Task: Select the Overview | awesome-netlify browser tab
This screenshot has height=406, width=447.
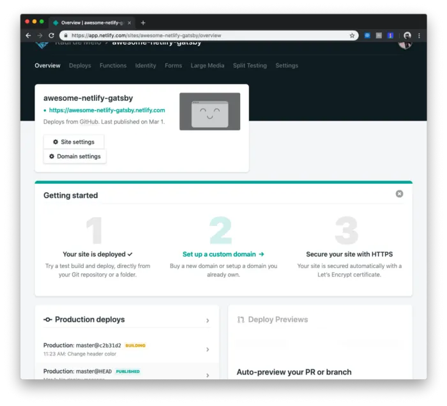Action: coord(91,23)
